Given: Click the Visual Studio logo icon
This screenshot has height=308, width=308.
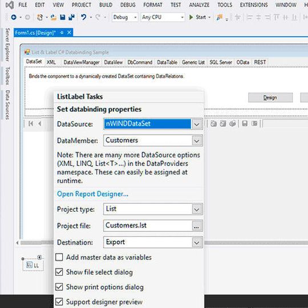Looking at the screenshot, I should tap(10, 5).
